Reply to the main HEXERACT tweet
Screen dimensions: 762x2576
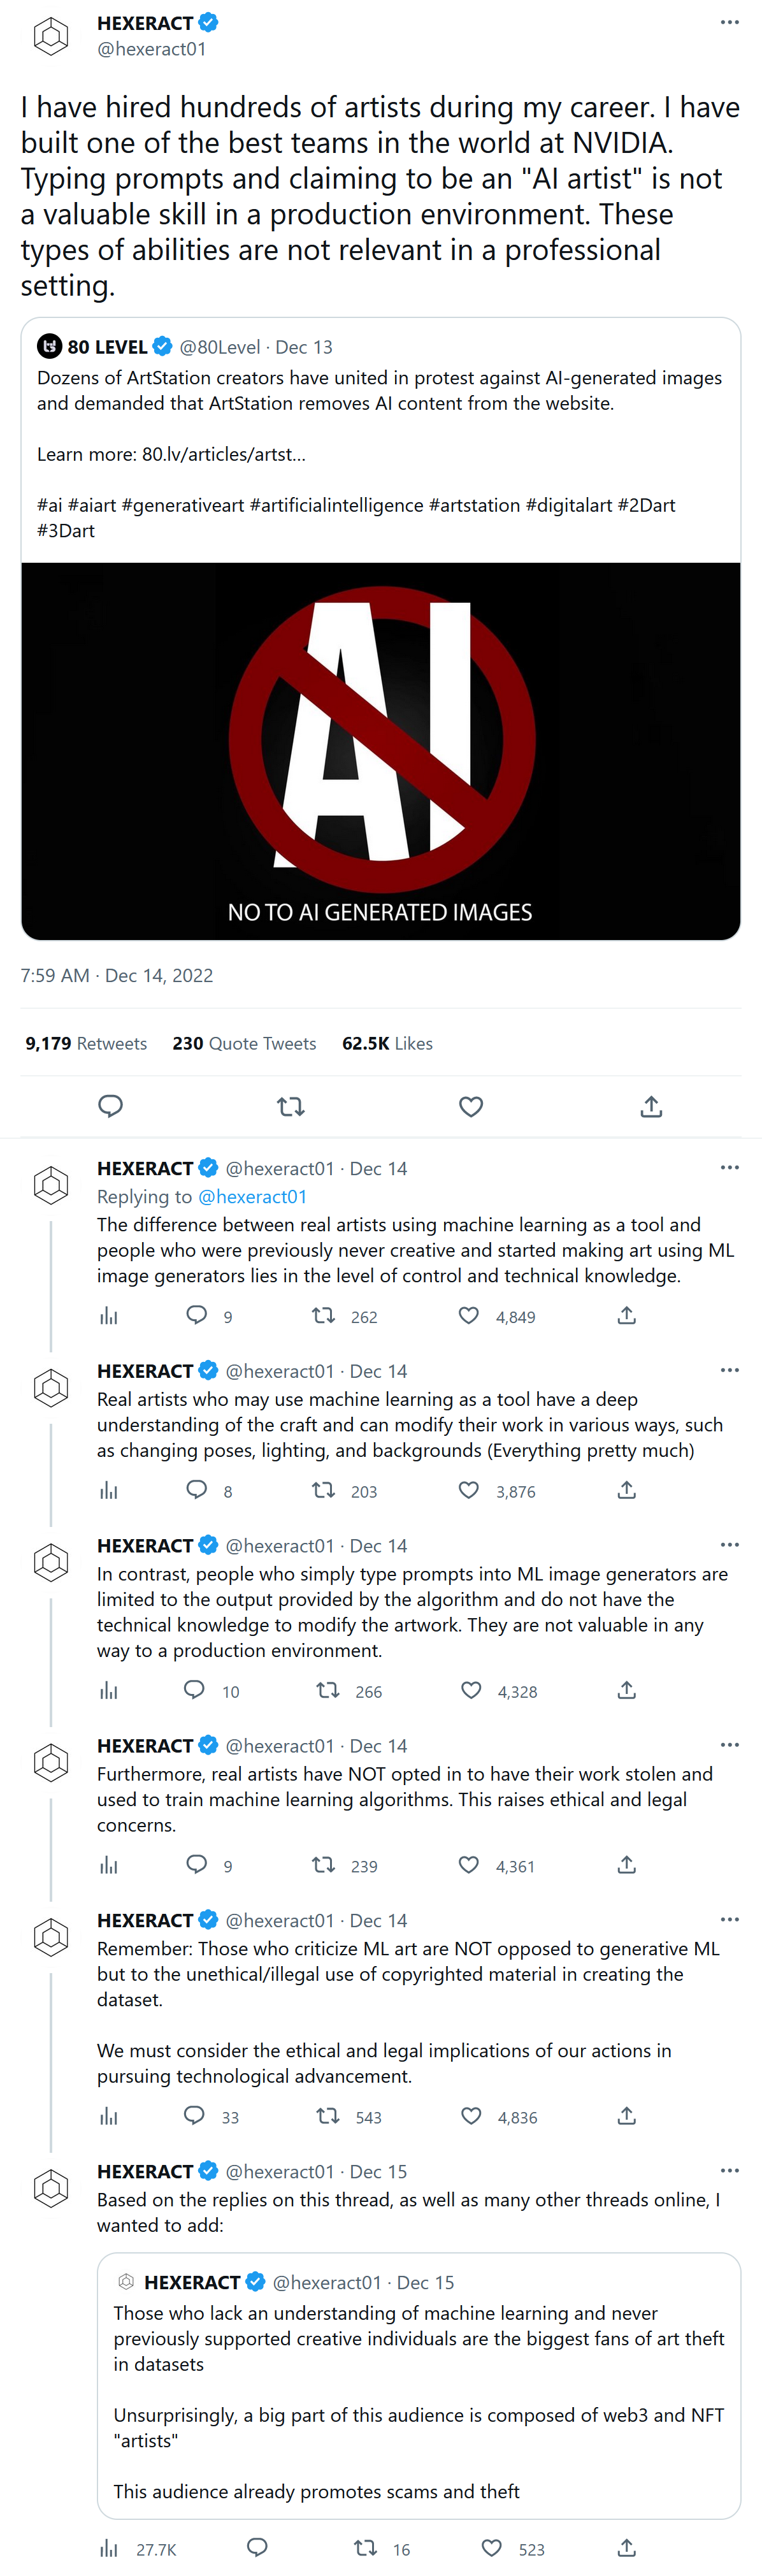click(x=110, y=1106)
